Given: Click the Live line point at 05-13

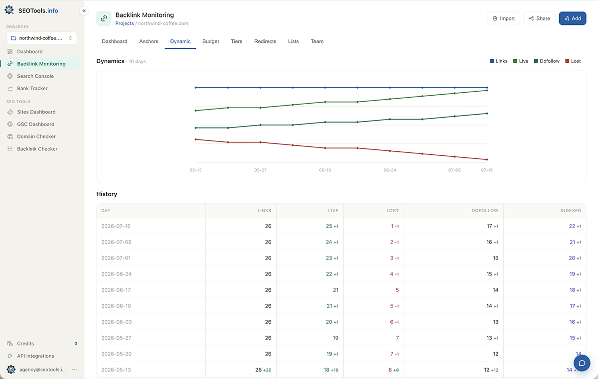Looking at the screenshot, I should 196,111.
